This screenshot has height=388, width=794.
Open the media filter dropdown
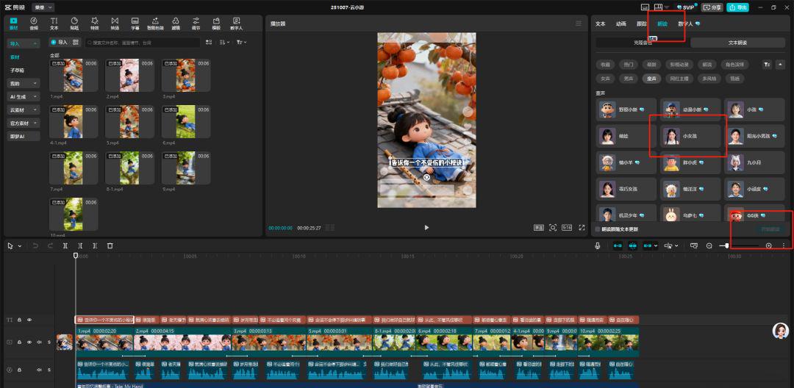pyautogui.click(x=242, y=43)
